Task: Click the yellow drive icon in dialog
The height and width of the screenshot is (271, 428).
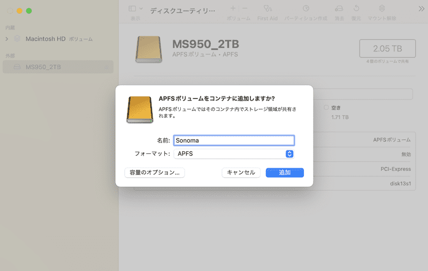Action: 140,110
